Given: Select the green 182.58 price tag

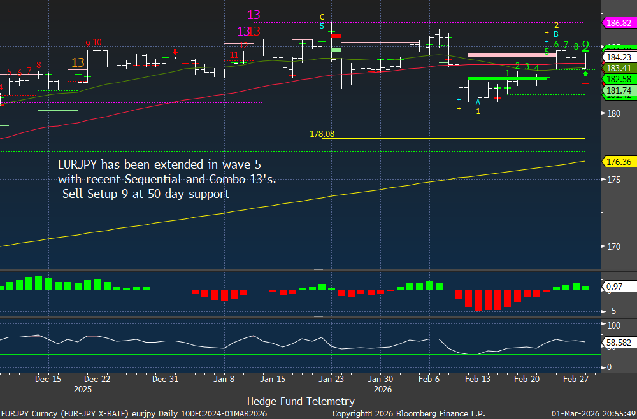Looking at the screenshot, I should tap(618, 79).
